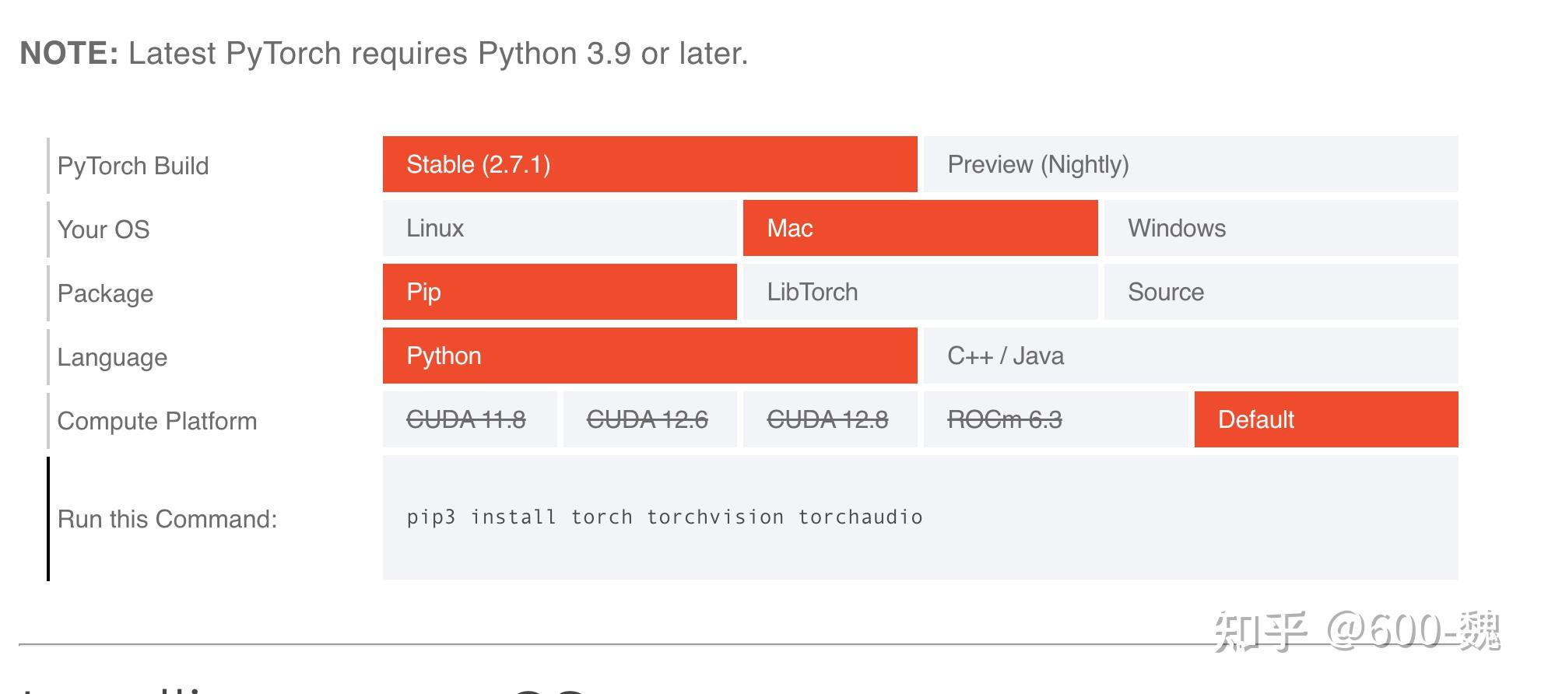Switch OS selection to Windows
Viewport: 1541px width, 694px height.
(1280, 228)
